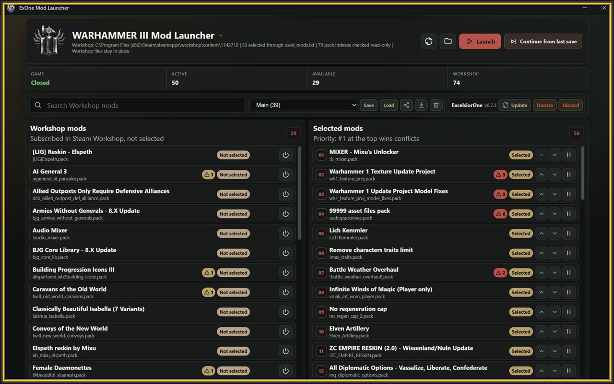The height and width of the screenshot is (384, 614).
Task: Pause MIXER - Mixu's Unlocker mod
Action: 569,155
